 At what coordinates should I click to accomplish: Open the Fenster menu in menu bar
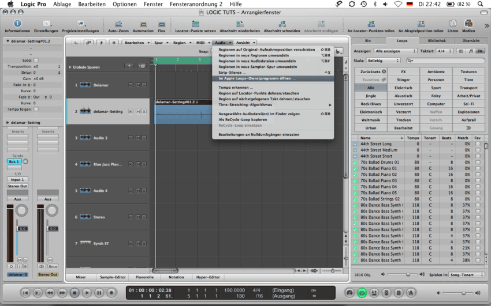coord(153,4)
